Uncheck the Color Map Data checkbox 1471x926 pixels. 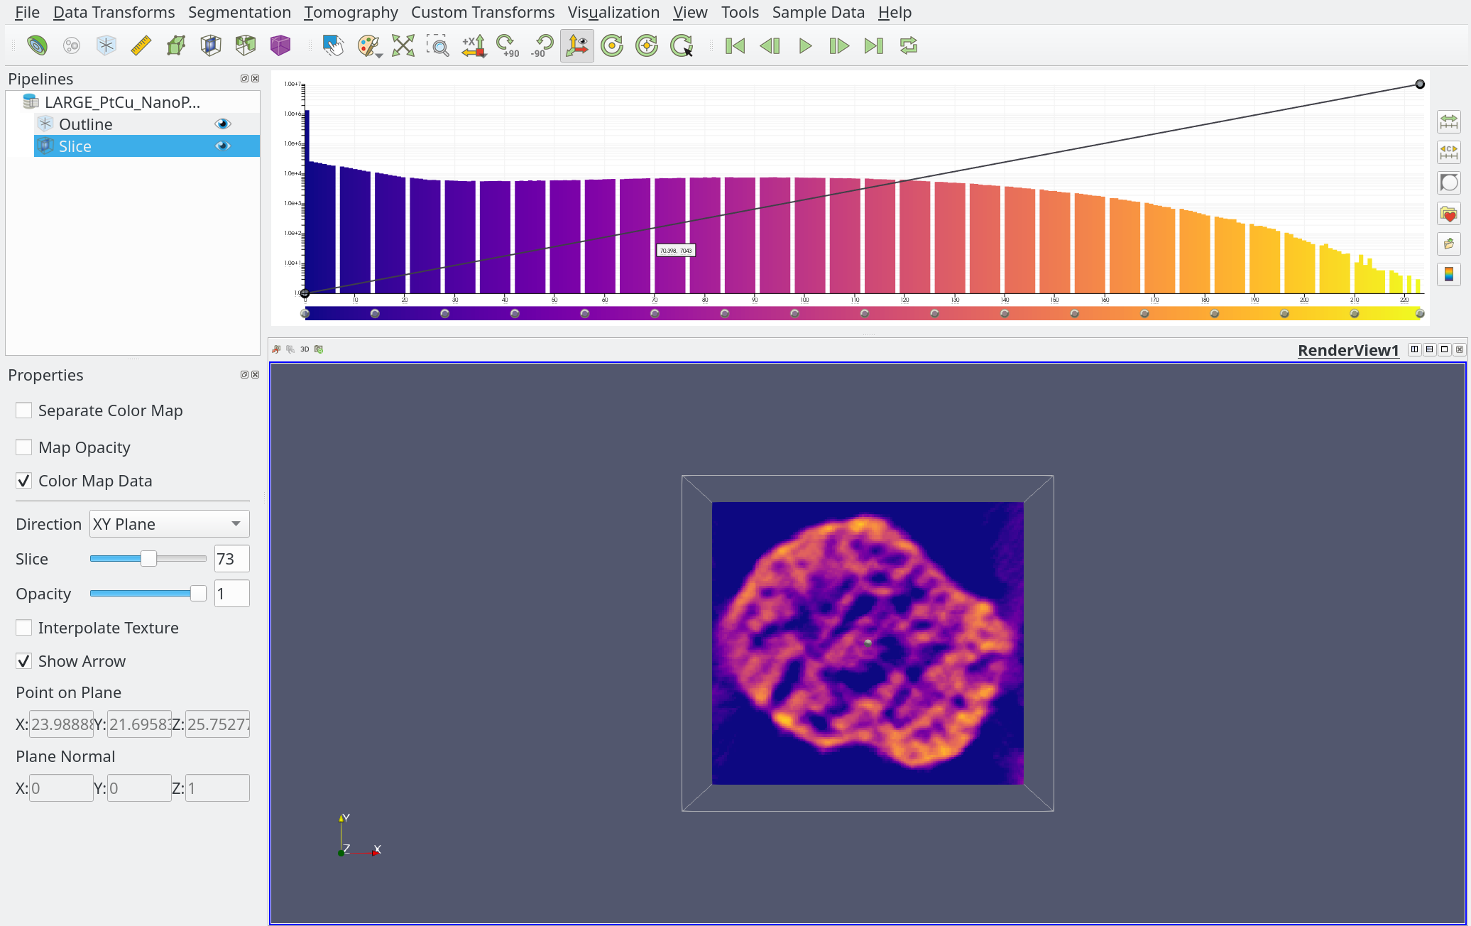point(23,481)
